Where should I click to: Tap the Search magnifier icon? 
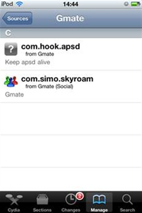pos(127,199)
